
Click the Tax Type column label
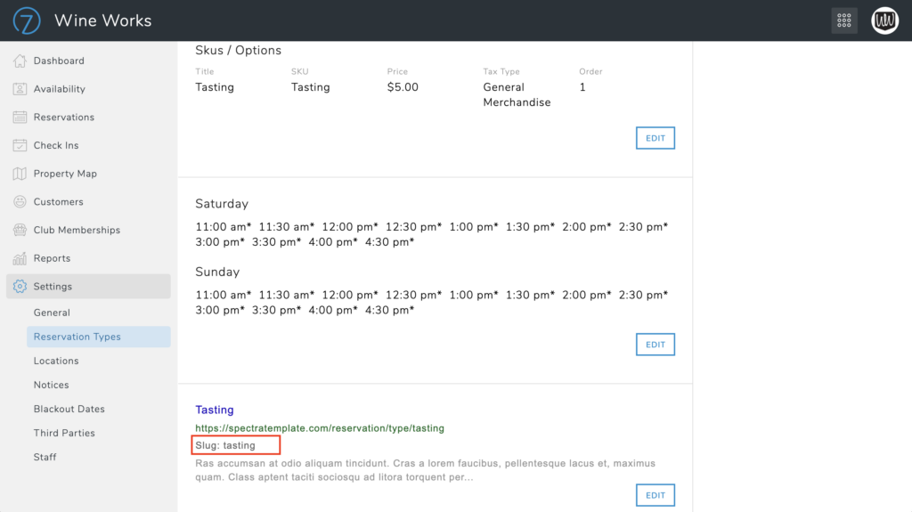(501, 71)
